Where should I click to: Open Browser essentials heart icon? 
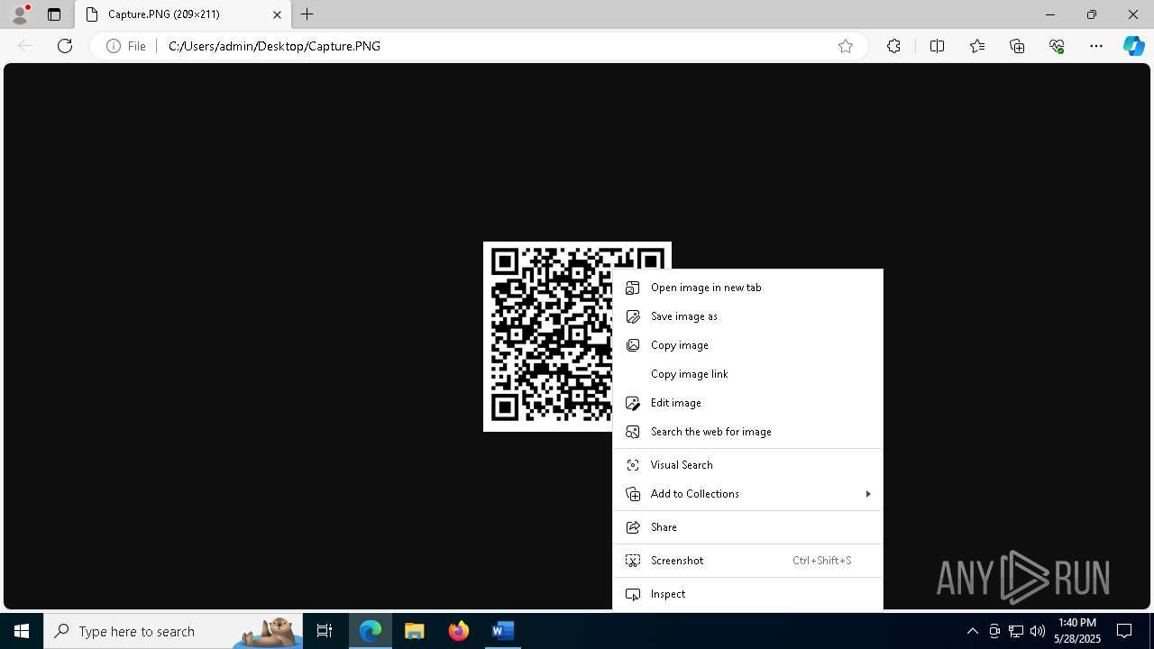coord(1057,46)
